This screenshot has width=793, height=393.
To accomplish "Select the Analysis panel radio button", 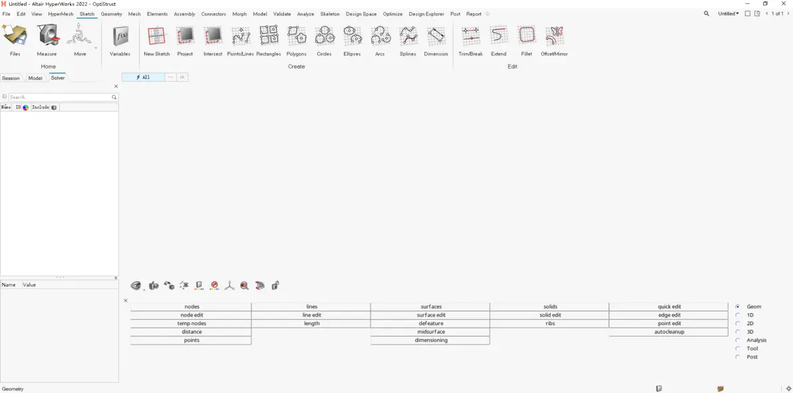I will click(738, 340).
